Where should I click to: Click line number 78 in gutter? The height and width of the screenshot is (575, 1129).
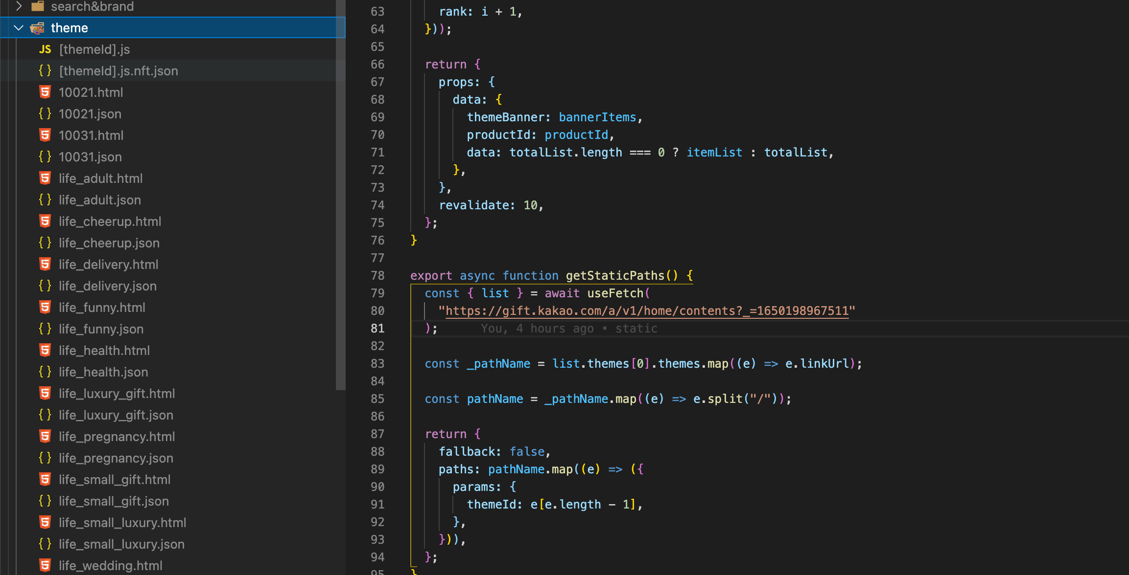[x=377, y=276]
